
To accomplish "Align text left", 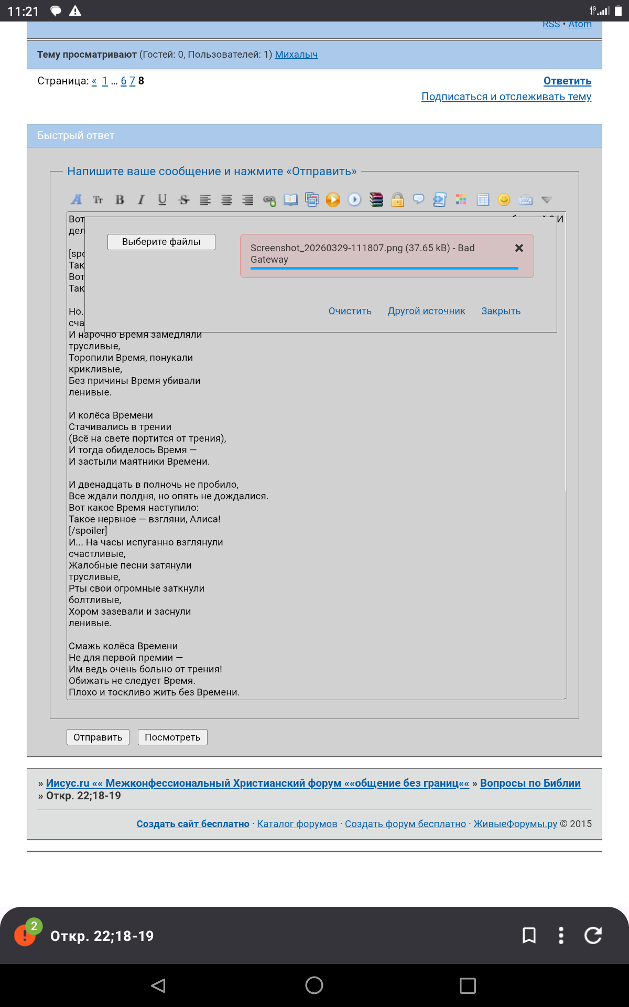I will (x=205, y=200).
